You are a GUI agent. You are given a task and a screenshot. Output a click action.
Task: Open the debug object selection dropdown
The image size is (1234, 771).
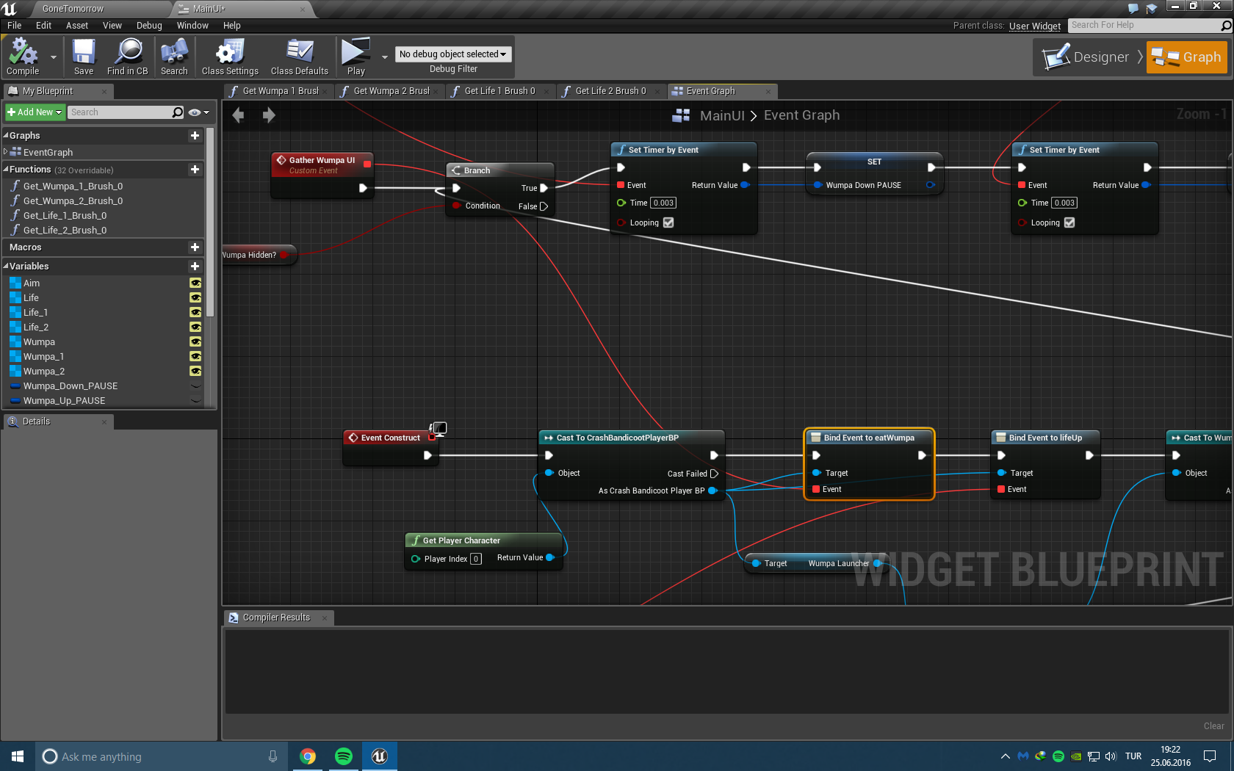click(453, 54)
